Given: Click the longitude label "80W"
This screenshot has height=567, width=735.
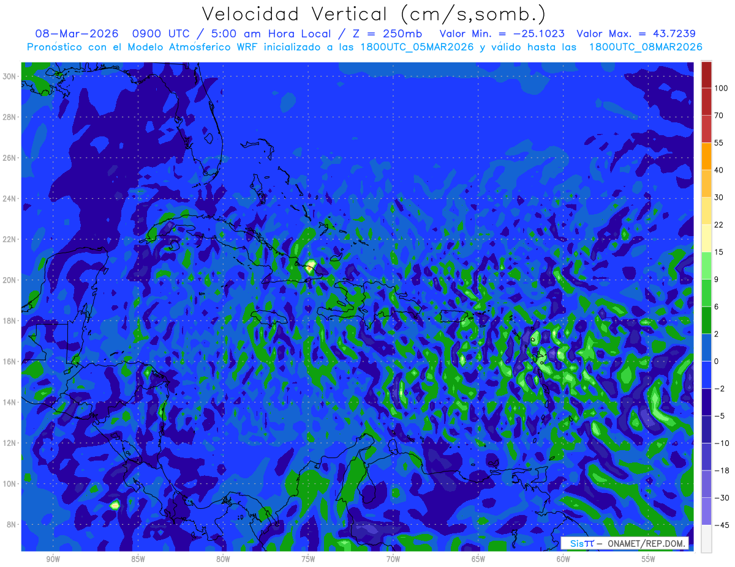Looking at the screenshot, I should (223, 559).
